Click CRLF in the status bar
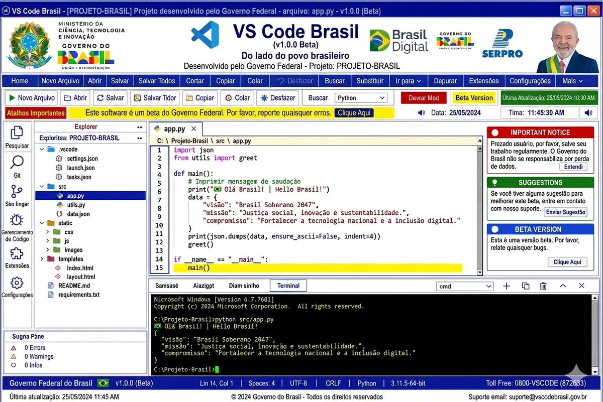This screenshot has height=402, width=603. (333, 383)
